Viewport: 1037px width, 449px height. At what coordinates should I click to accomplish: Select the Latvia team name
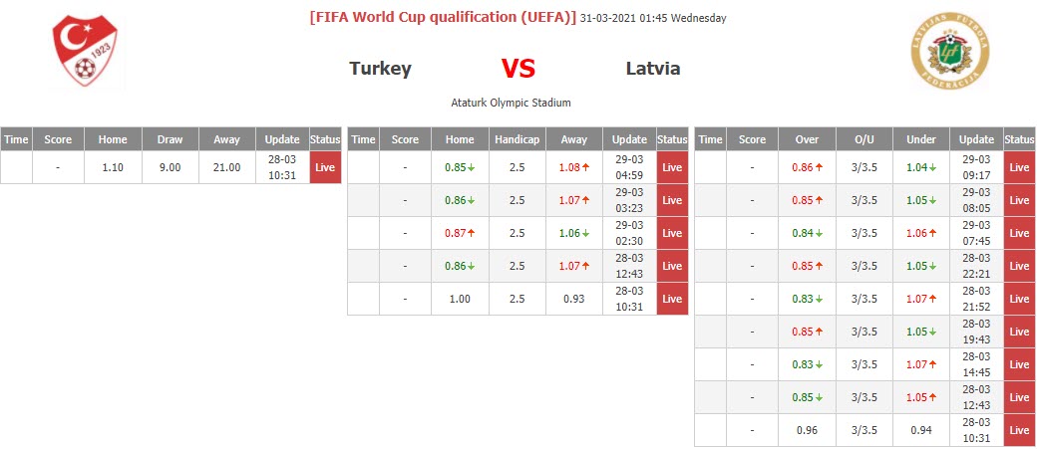tap(653, 69)
